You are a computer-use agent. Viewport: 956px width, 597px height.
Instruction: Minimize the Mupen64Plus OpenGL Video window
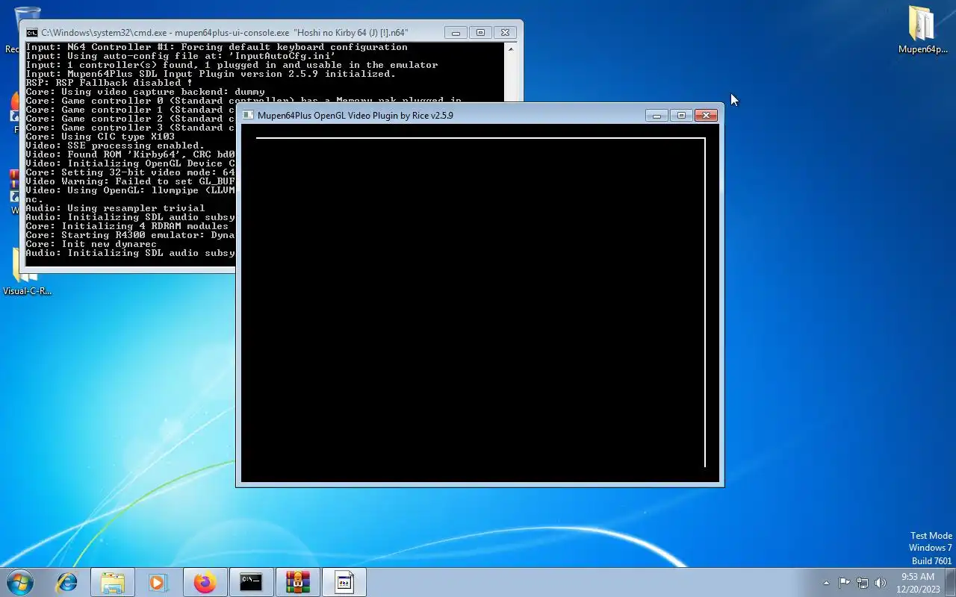[657, 115]
